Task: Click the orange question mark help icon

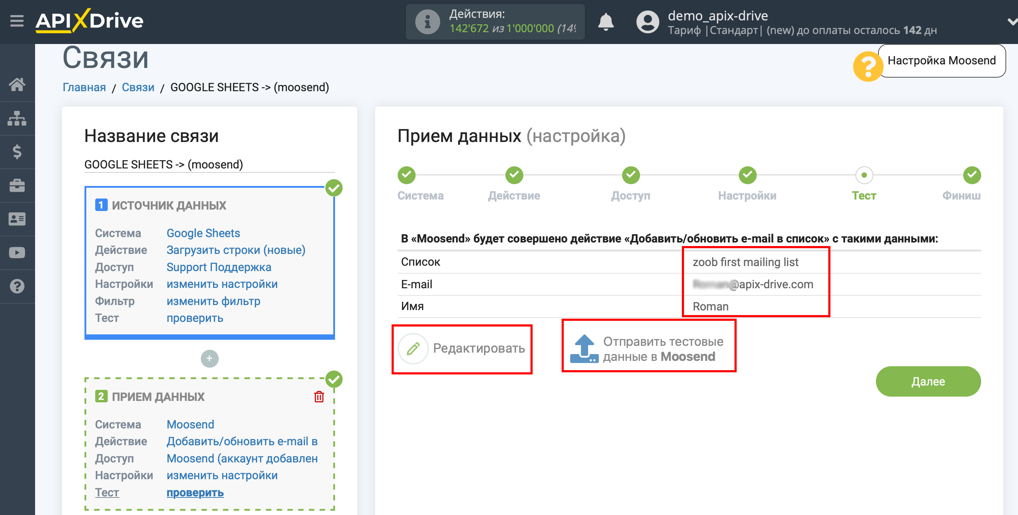Action: pos(868,67)
